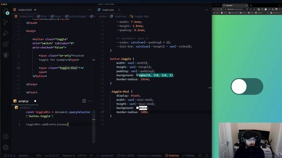Click the toggle switch in browser preview
This screenshot has height=158, width=282.
[247, 86]
